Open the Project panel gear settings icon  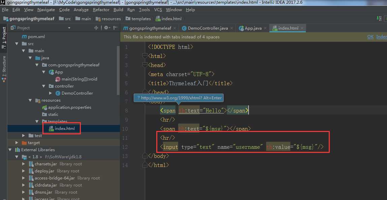pos(106,28)
